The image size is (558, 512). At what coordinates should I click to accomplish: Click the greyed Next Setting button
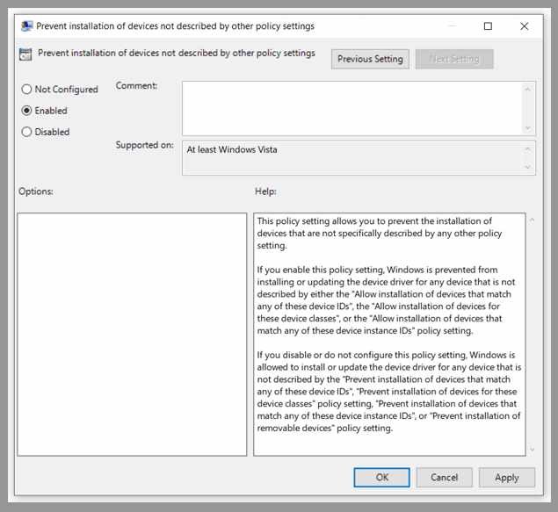pos(454,59)
